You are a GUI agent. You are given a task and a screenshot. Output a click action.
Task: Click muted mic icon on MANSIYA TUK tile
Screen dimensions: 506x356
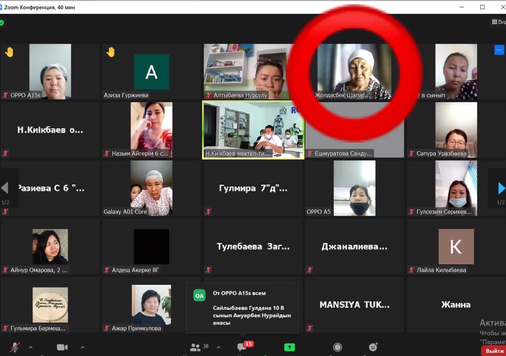(310, 328)
